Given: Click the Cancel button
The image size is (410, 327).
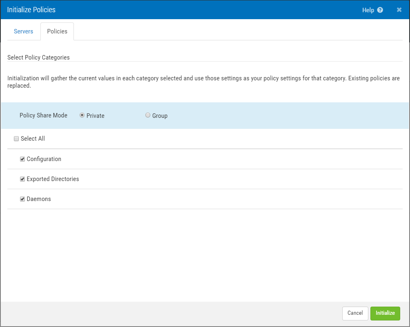Looking at the screenshot, I should tap(355, 313).
